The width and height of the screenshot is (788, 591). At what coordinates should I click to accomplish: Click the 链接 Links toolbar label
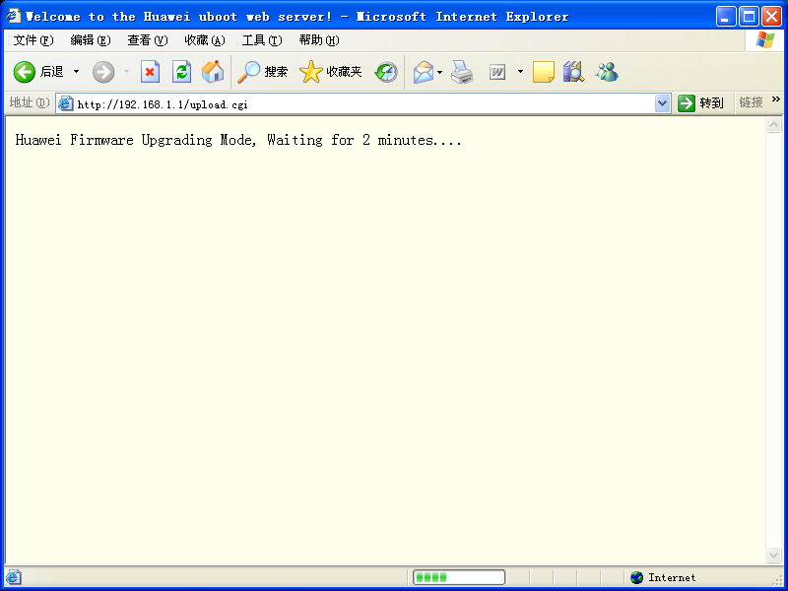click(751, 103)
